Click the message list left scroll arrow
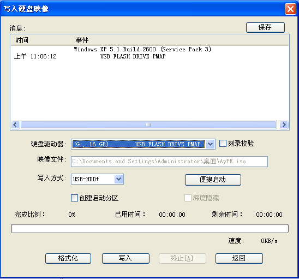Image resolution: width=299 pixels, height=279 pixels. pos(15,125)
